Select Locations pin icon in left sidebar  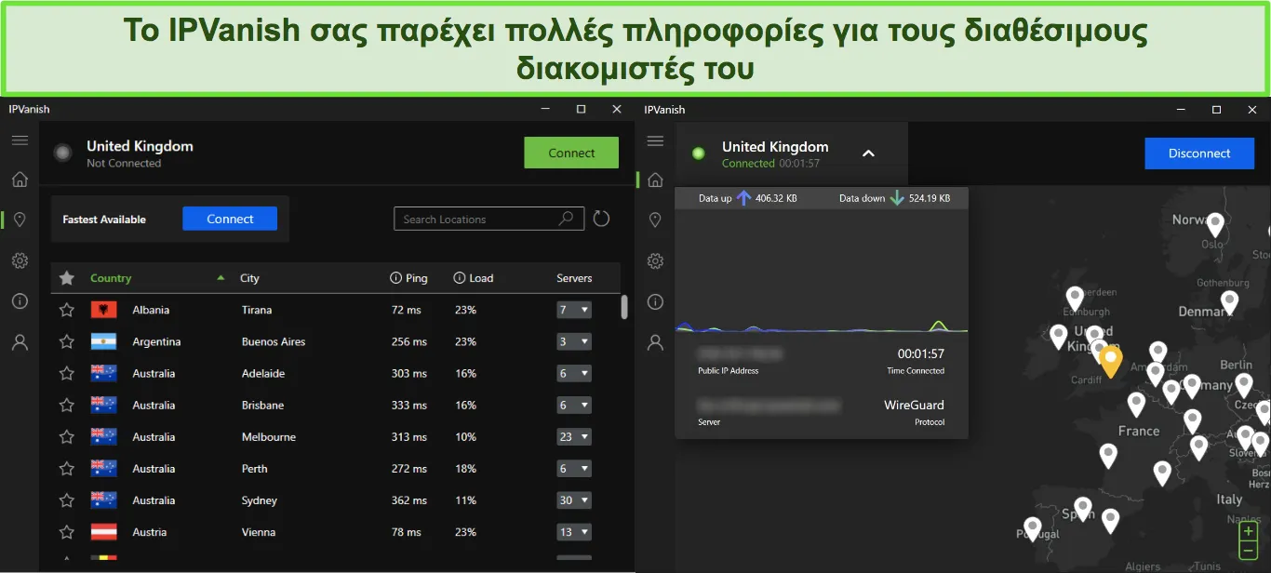pos(20,220)
